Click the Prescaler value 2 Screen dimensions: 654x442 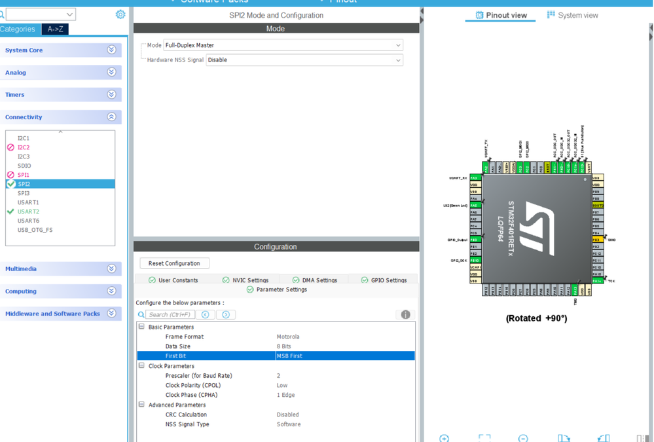(x=278, y=376)
